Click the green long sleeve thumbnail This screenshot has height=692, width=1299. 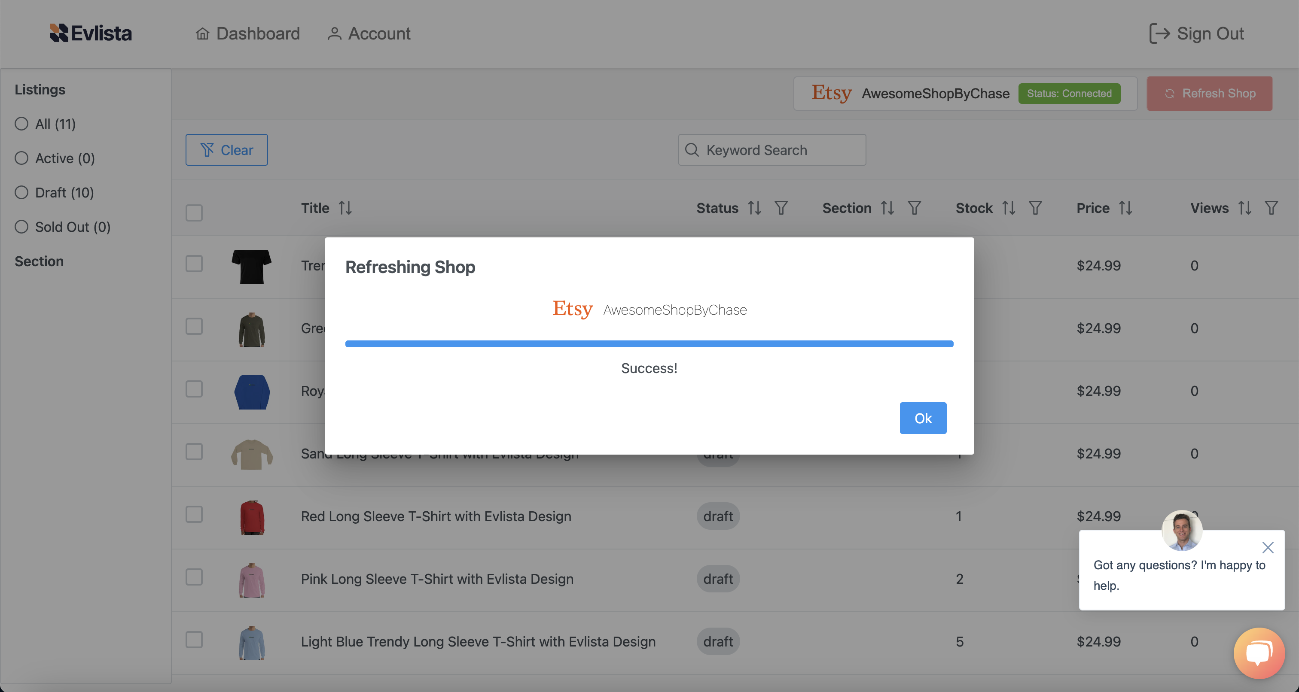[x=252, y=330]
